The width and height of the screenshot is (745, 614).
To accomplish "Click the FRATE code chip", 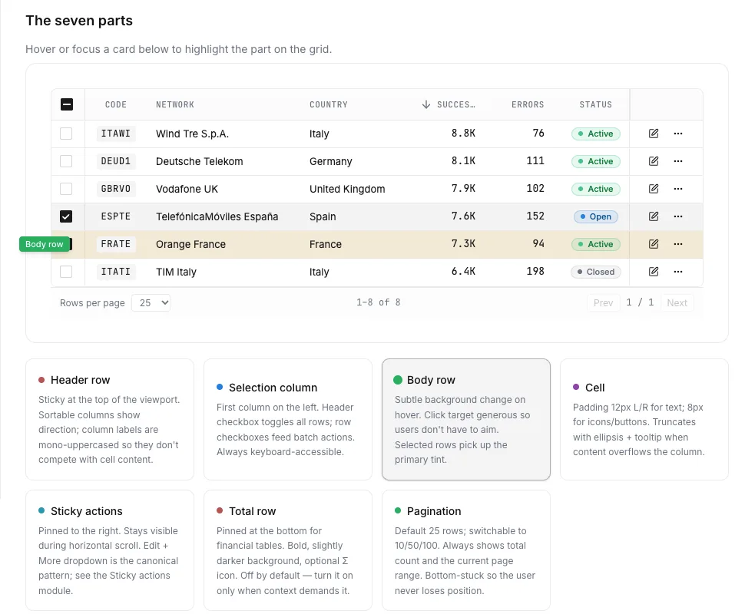I will click(x=116, y=243).
